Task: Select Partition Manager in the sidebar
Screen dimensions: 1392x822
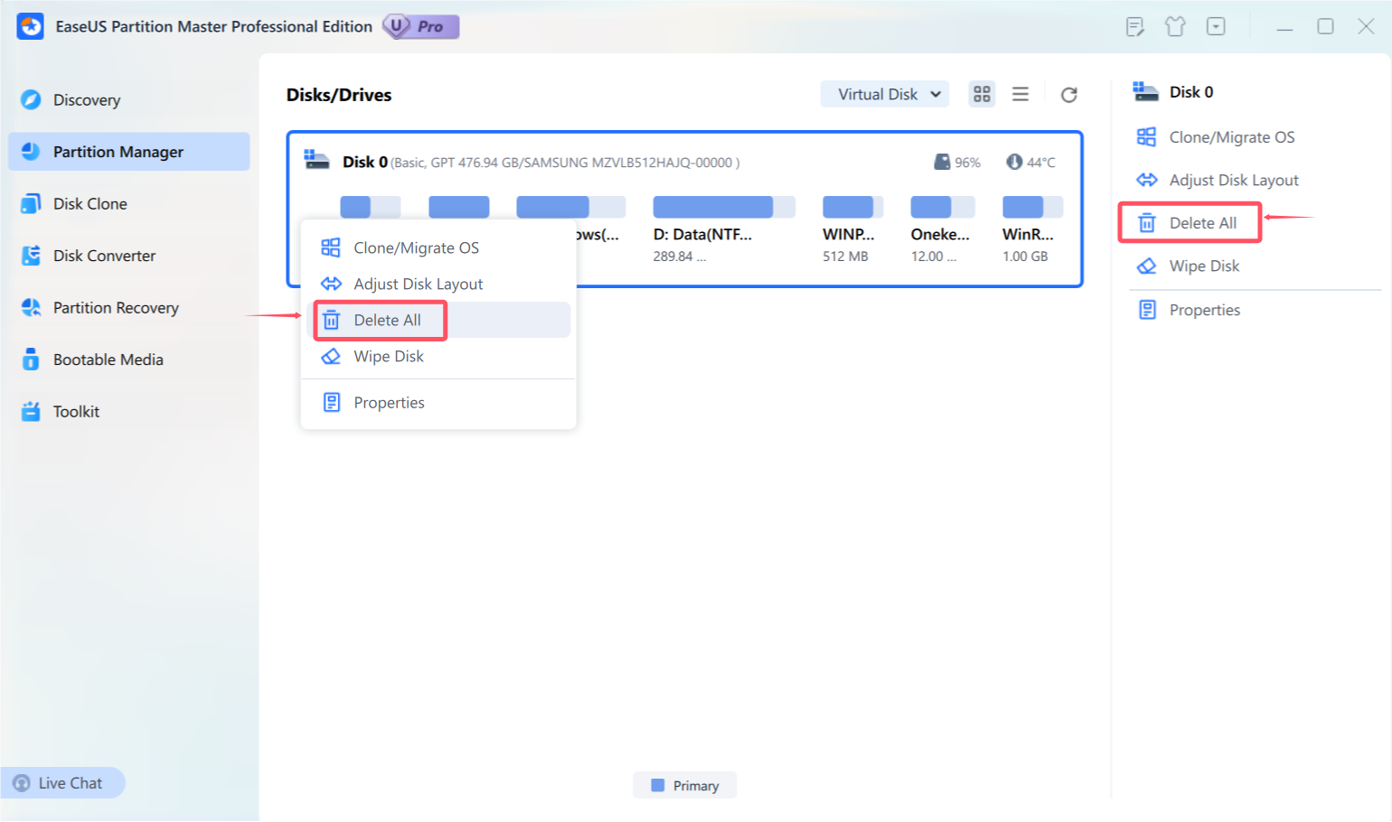Action: [x=128, y=152]
